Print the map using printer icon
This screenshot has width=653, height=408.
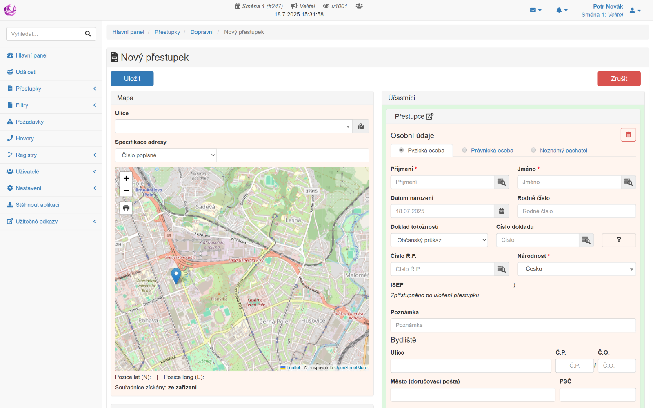tap(126, 208)
